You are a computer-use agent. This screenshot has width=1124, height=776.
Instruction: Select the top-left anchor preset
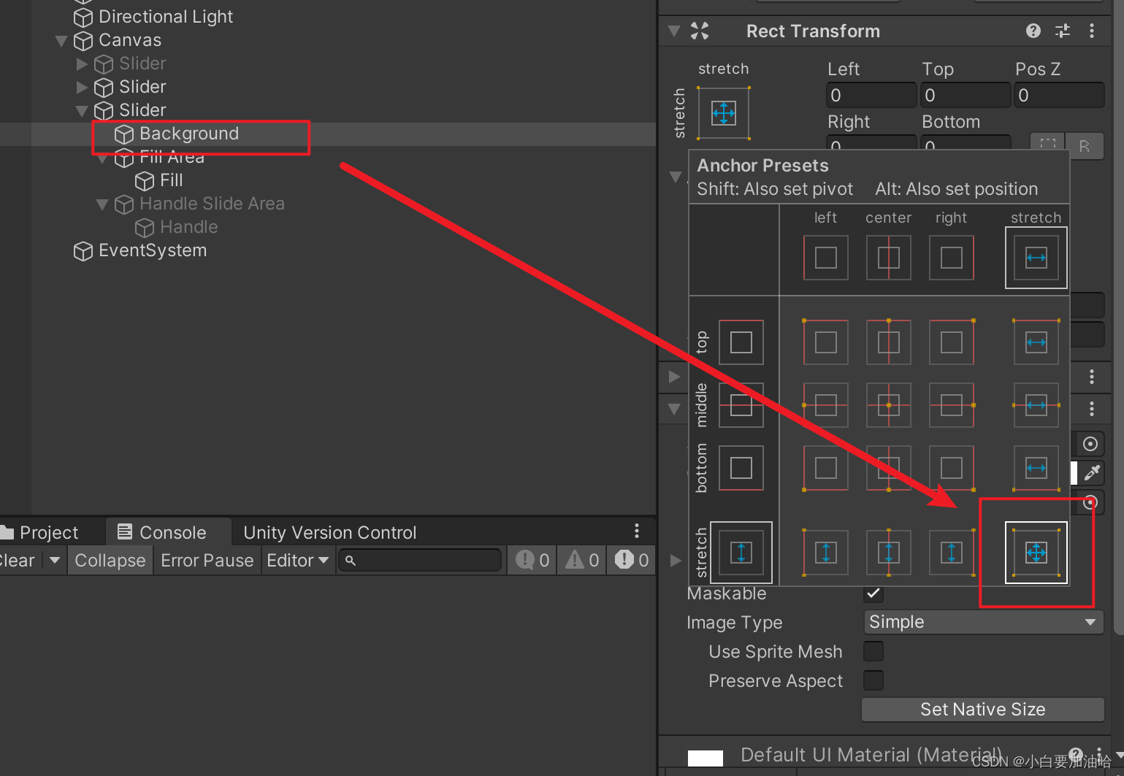[x=826, y=342]
